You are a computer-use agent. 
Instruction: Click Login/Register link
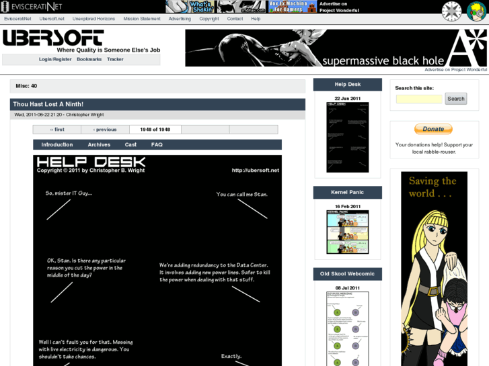tap(55, 59)
